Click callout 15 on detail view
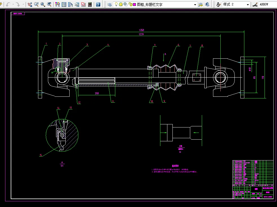Screen dimensions: 277x207 point(41,155)
